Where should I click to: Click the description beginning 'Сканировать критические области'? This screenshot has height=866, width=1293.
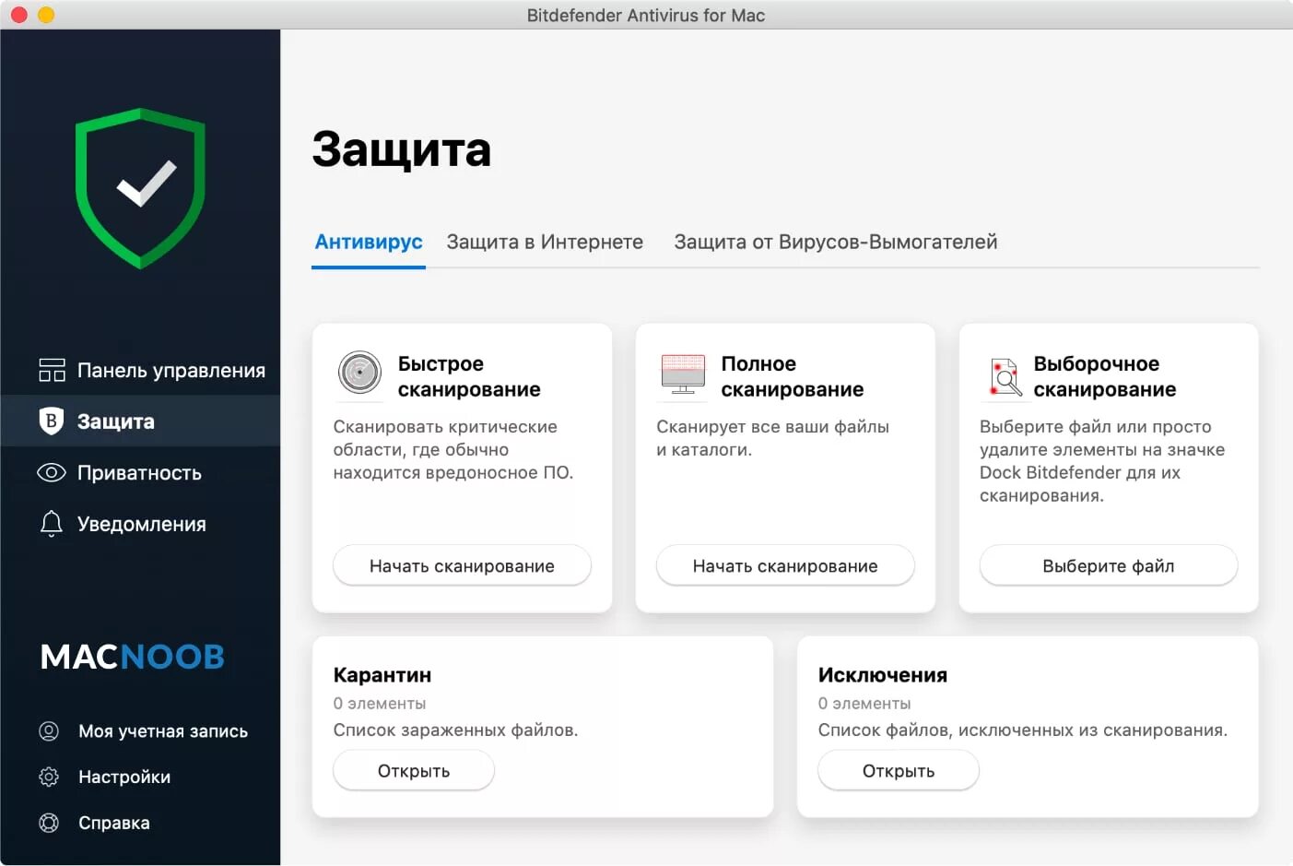coord(453,449)
